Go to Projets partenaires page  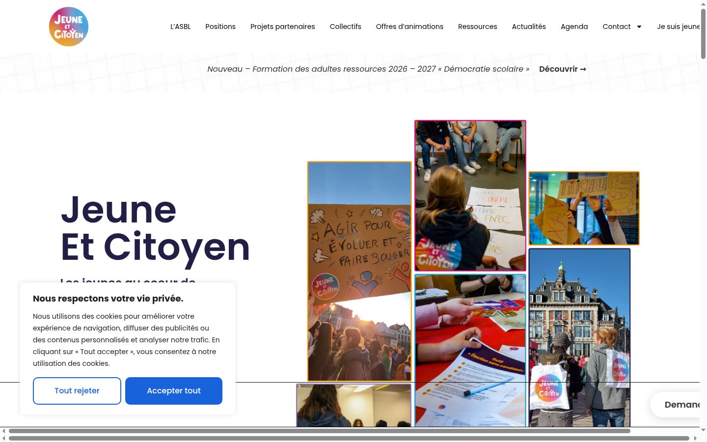pyautogui.click(x=283, y=27)
